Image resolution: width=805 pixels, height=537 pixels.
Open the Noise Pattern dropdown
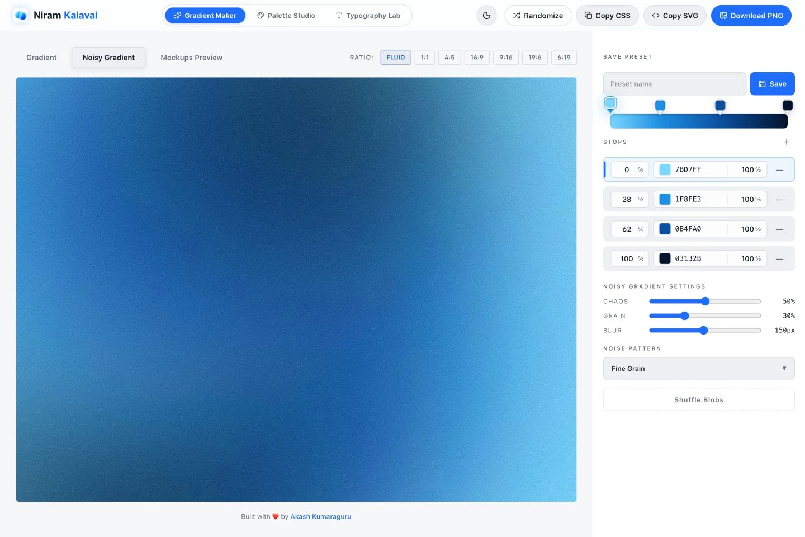coord(699,369)
